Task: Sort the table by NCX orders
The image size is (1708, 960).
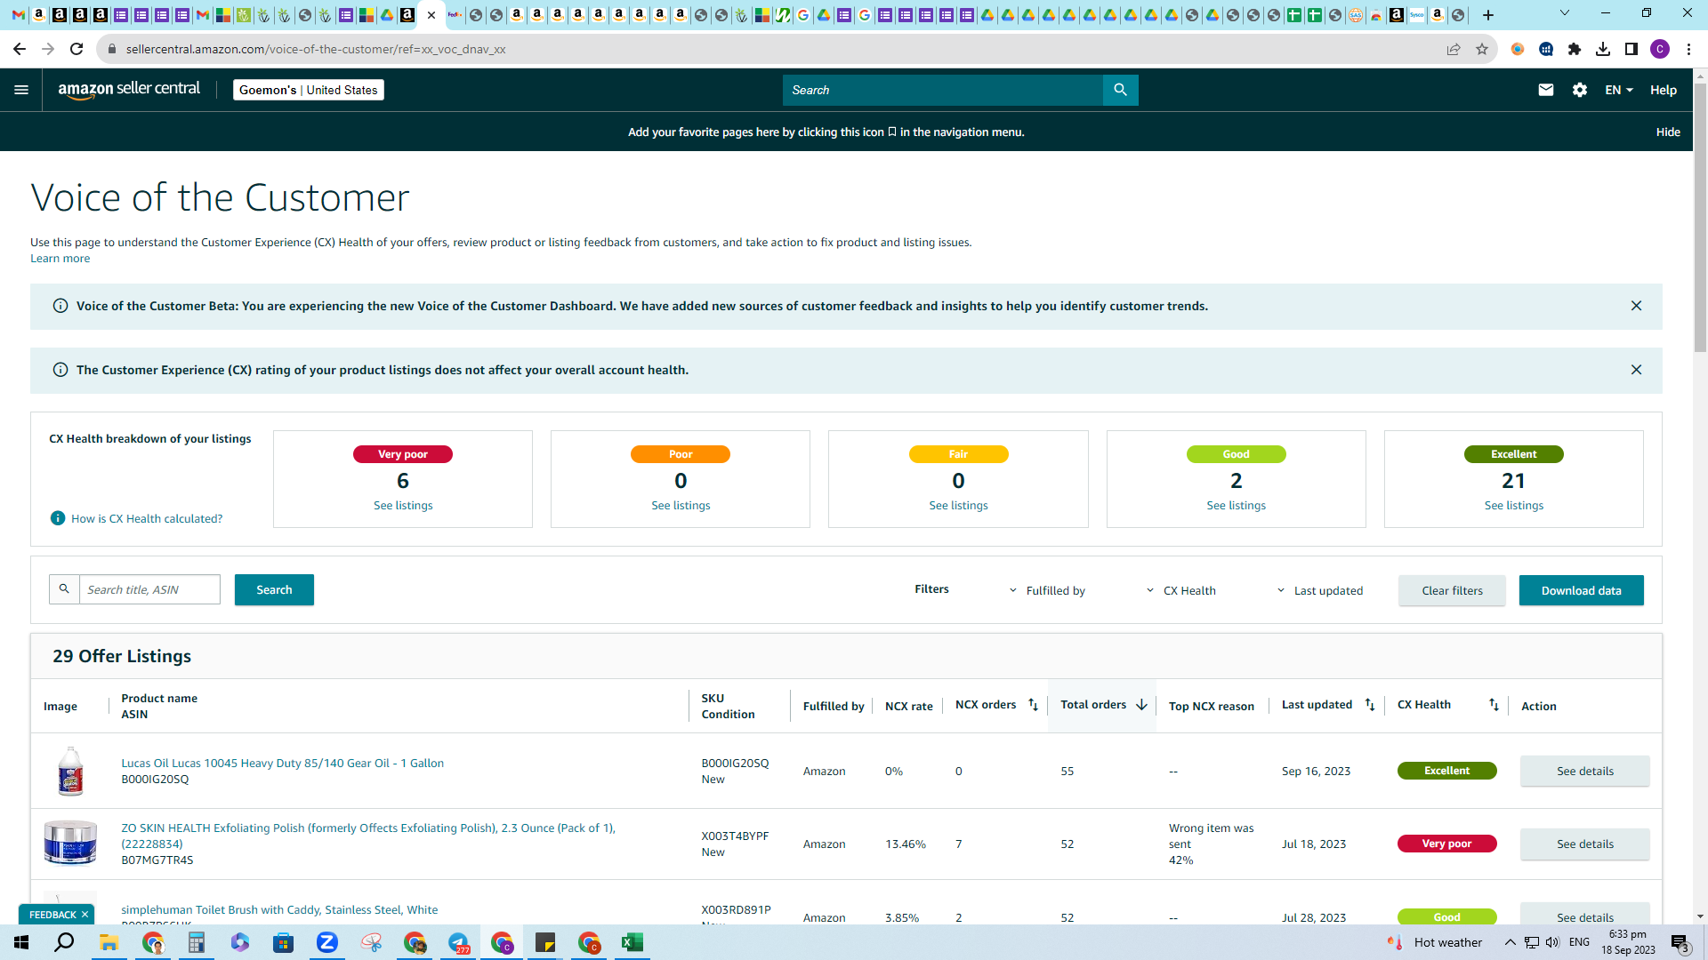Action: click(x=1033, y=705)
